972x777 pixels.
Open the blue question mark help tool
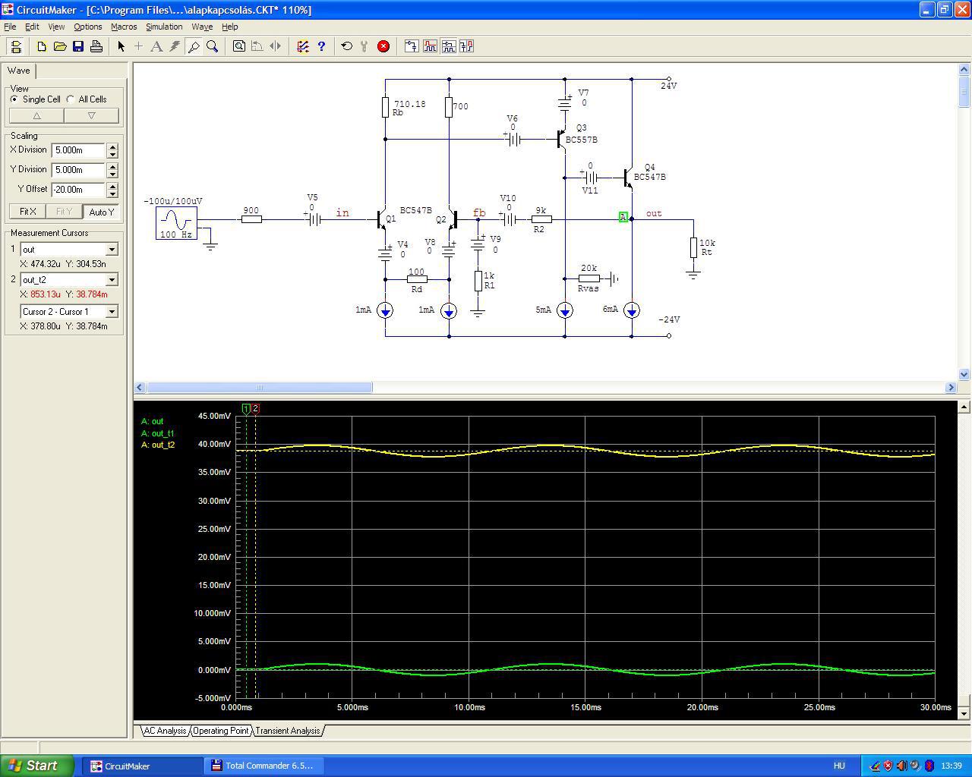click(x=321, y=46)
